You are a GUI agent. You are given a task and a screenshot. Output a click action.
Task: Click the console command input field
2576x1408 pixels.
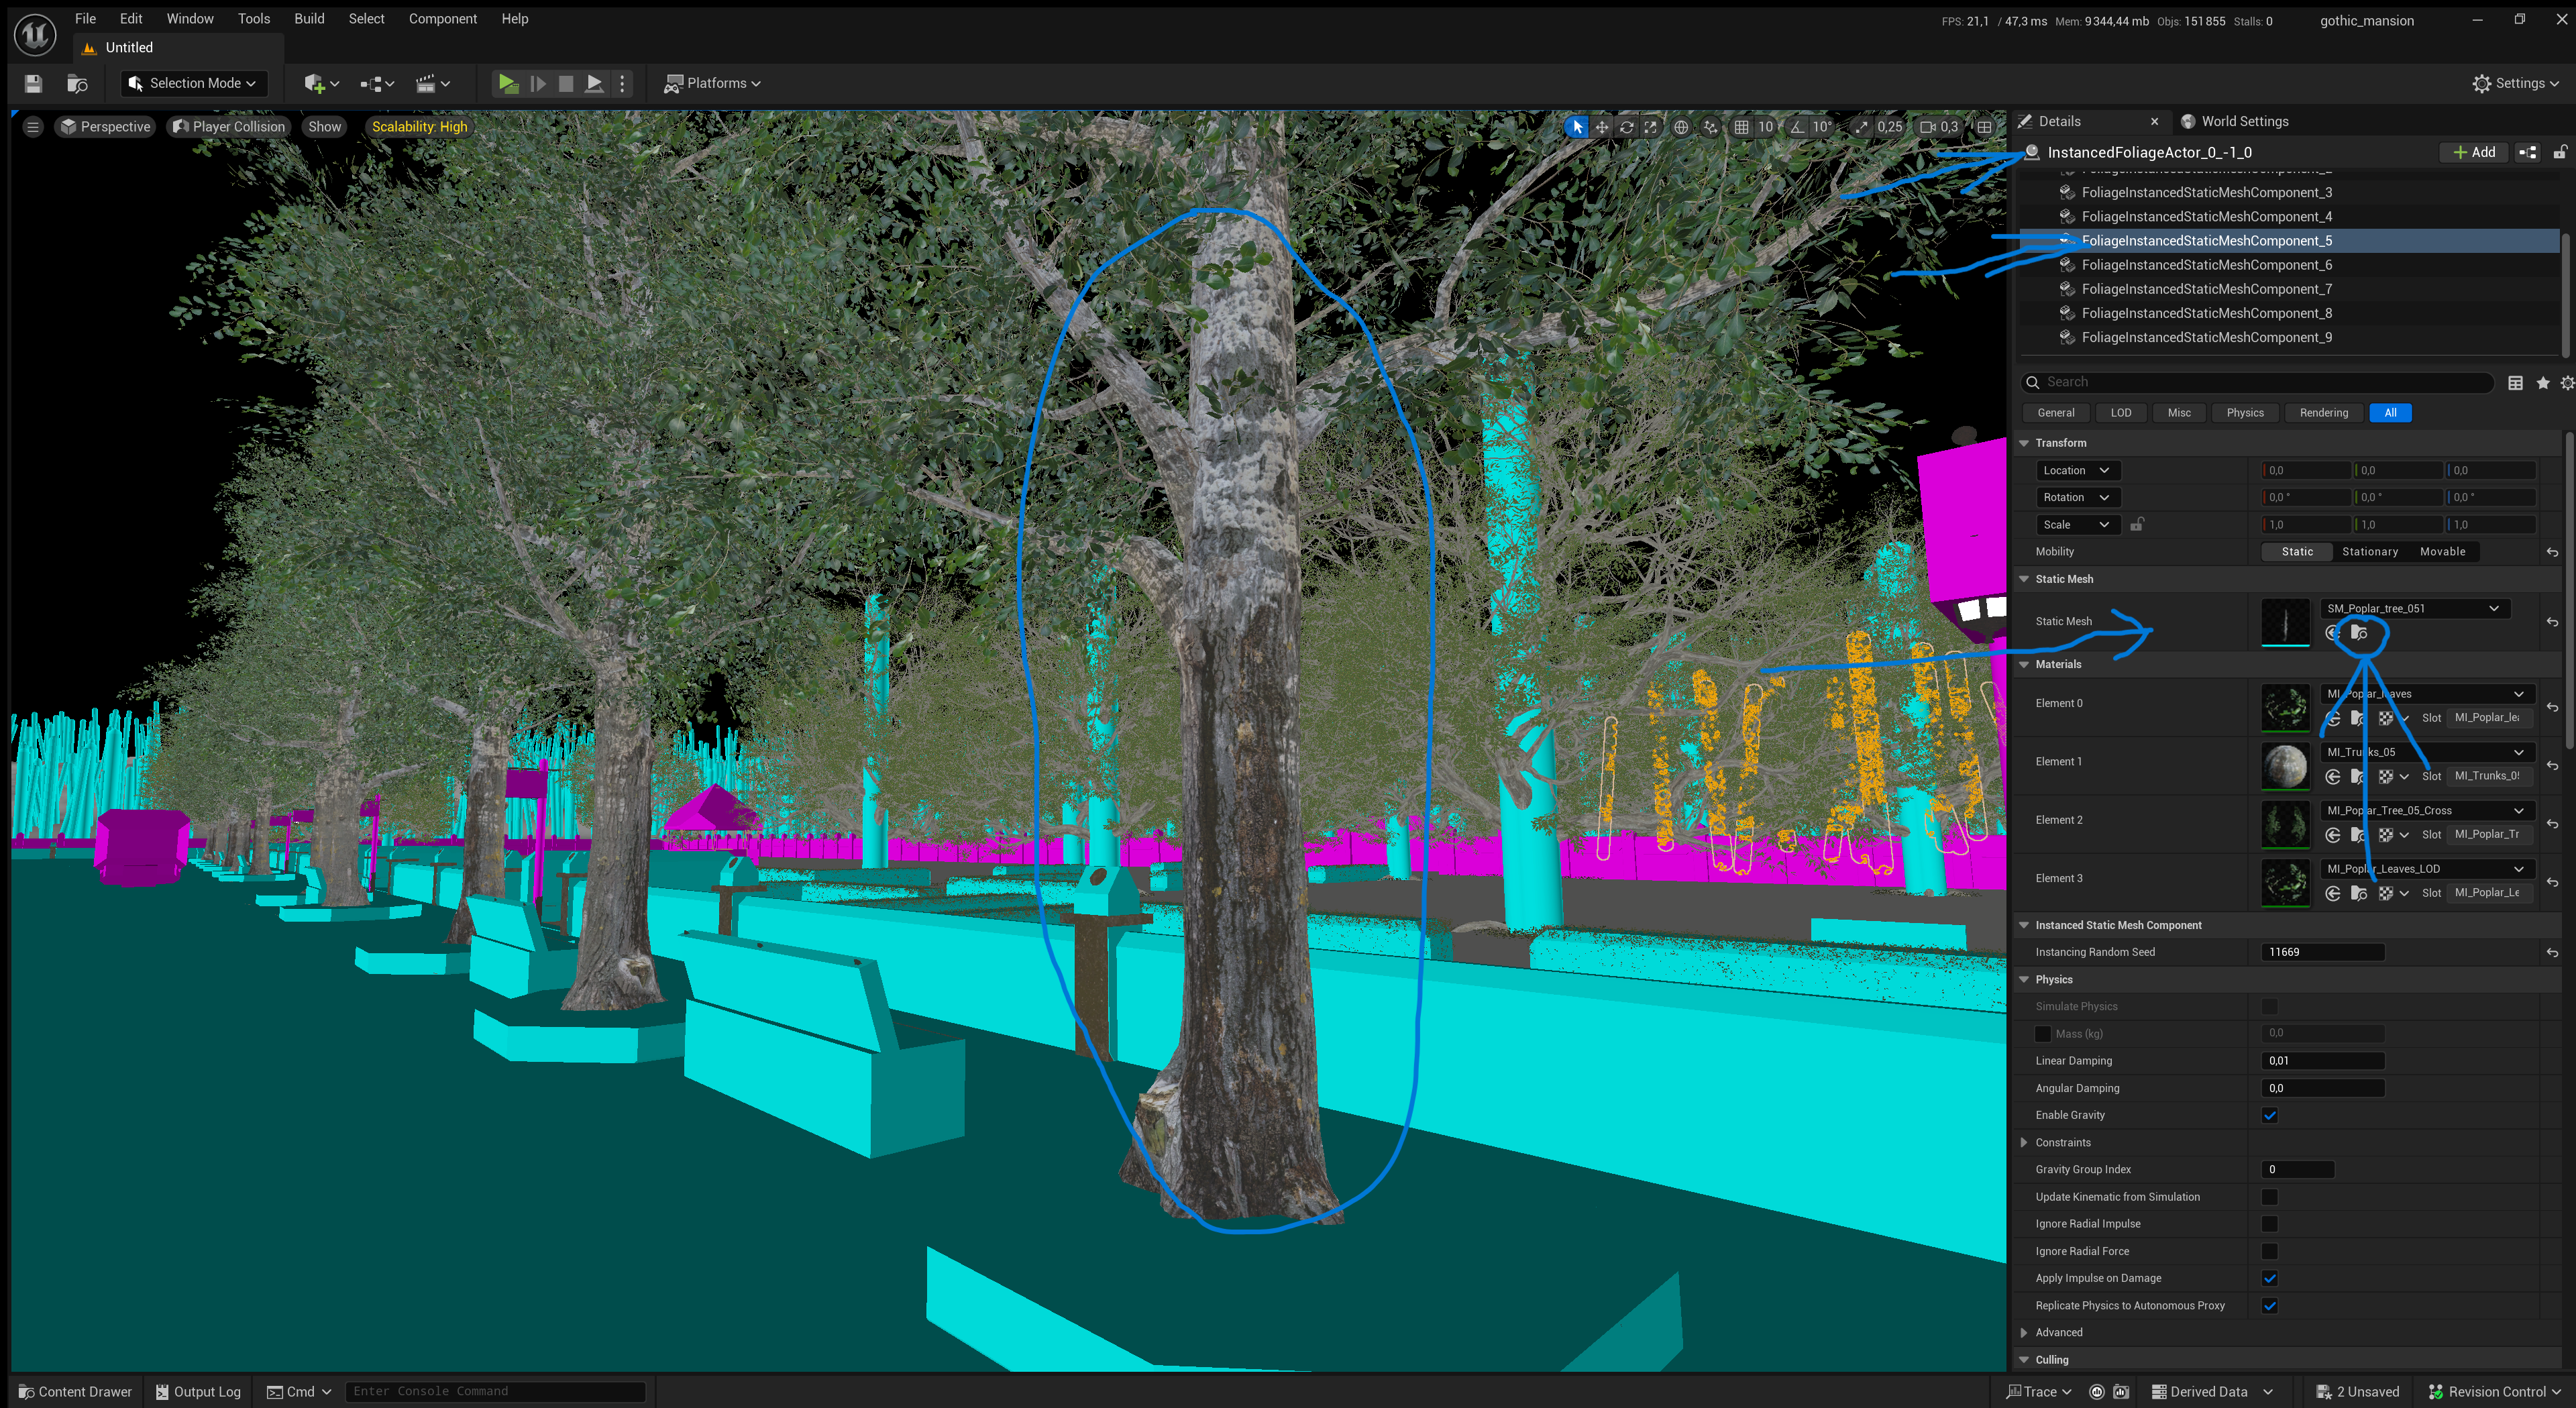pyautogui.click(x=495, y=1390)
